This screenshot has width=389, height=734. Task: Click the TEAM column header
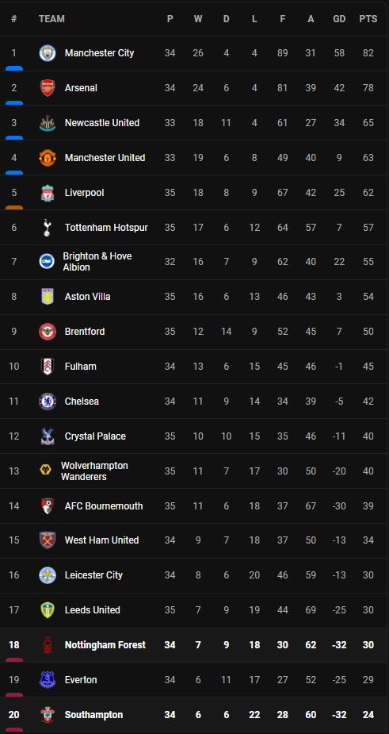coord(52,19)
